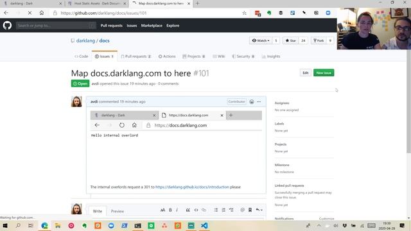The height and width of the screenshot is (231, 411).
Task: Click the browser back arrow
Action: 6,13
